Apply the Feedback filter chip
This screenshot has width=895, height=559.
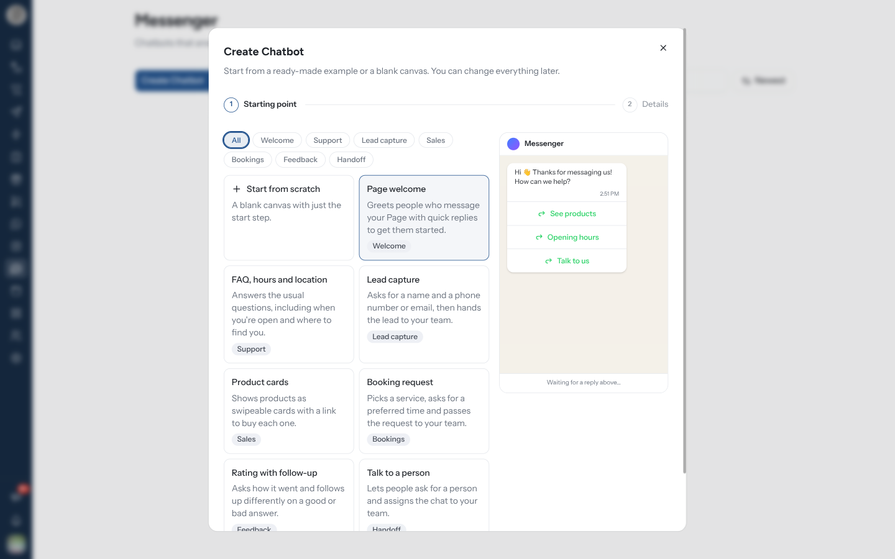click(x=301, y=160)
